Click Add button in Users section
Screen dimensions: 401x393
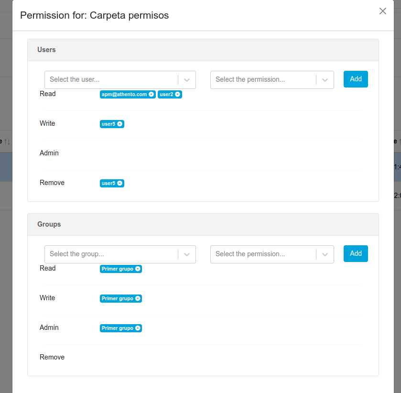pyautogui.click(x=356, y=79)
